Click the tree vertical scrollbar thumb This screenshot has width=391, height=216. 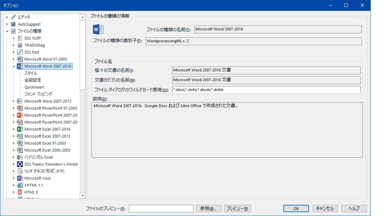coord(82,55)
